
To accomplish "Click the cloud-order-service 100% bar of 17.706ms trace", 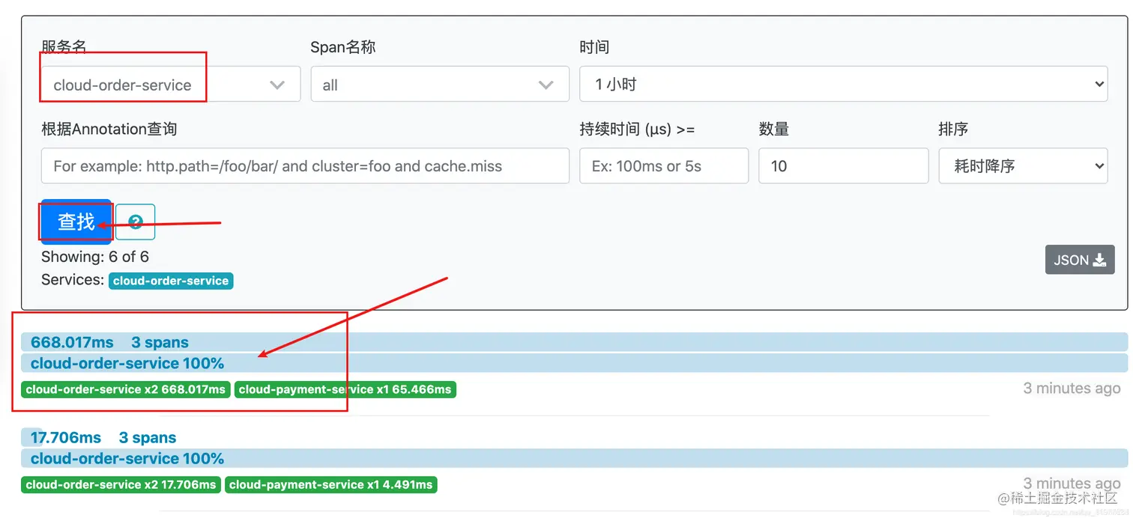I will [x=574, y=458].
